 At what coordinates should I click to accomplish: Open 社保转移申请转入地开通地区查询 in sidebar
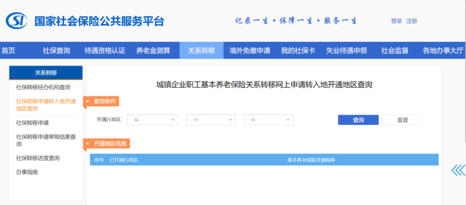click(46, 105)
